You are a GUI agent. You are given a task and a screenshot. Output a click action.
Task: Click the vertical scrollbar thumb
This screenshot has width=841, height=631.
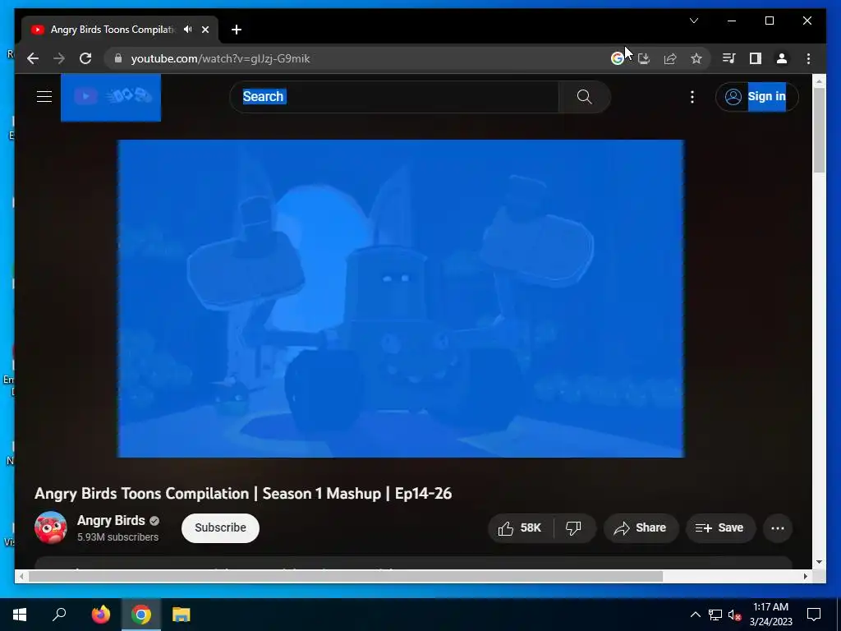[x=819, y=129]
